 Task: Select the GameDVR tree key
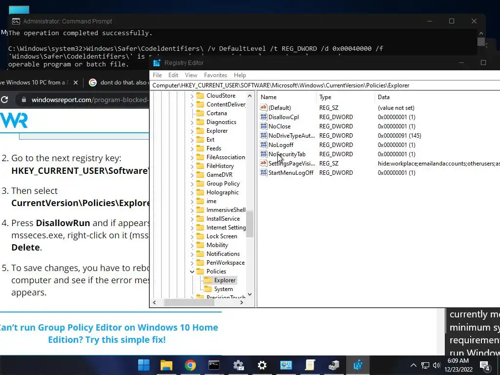pos(219,175)
